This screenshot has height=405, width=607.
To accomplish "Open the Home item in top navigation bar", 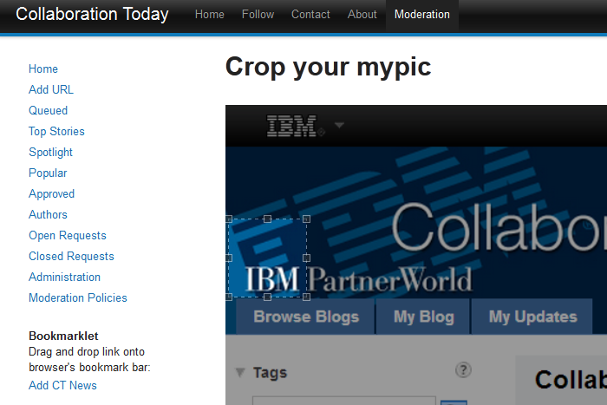I will [210, 15].
